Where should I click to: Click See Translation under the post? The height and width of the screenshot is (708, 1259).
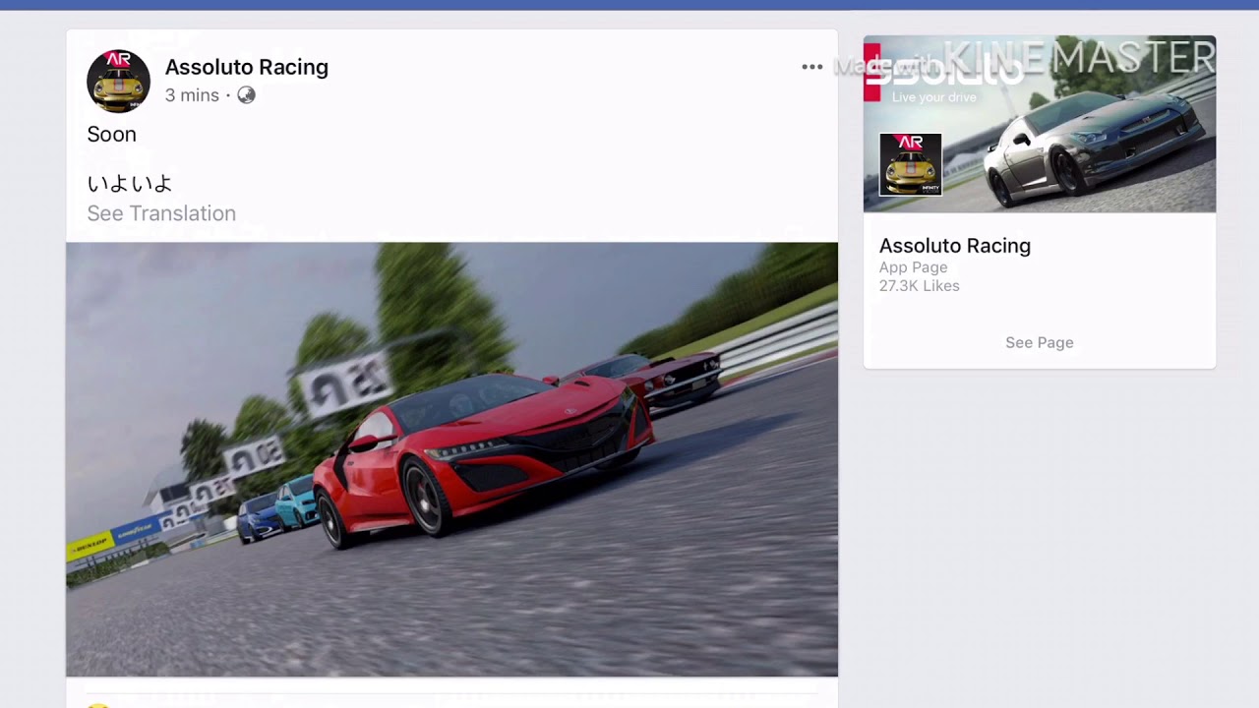(161, 213)
